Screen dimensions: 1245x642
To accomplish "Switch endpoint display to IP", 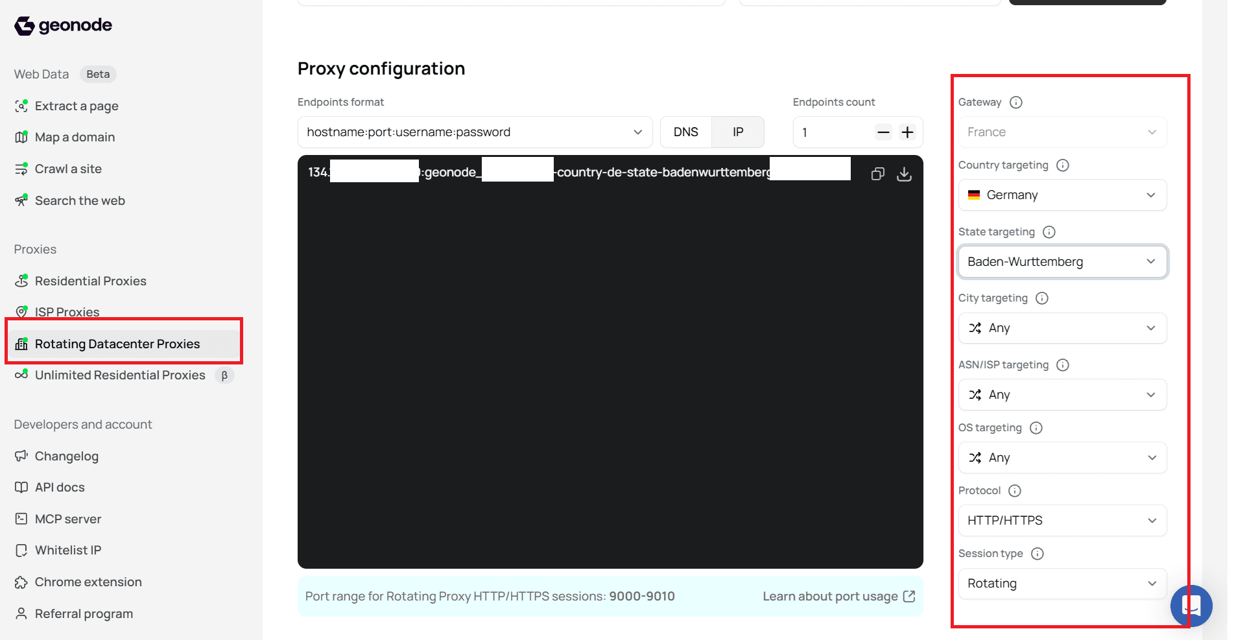I will [x=738, y=132].
